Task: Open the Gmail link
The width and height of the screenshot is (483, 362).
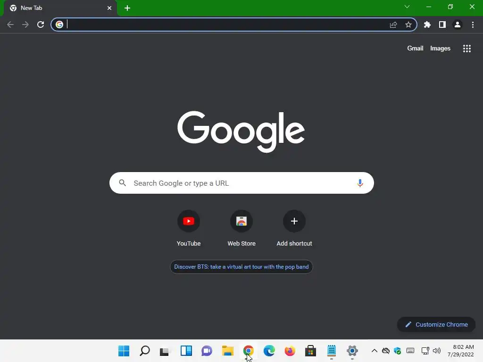Action: (x=415, y=49)
